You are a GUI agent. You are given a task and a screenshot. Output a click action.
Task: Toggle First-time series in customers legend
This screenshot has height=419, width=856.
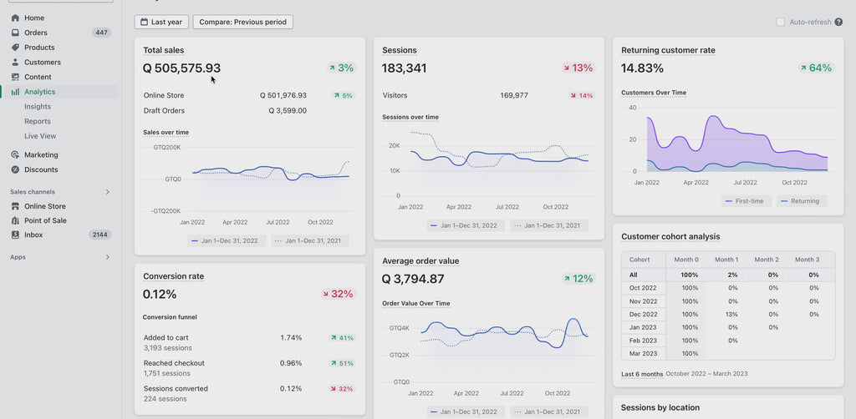coord(746,201)
